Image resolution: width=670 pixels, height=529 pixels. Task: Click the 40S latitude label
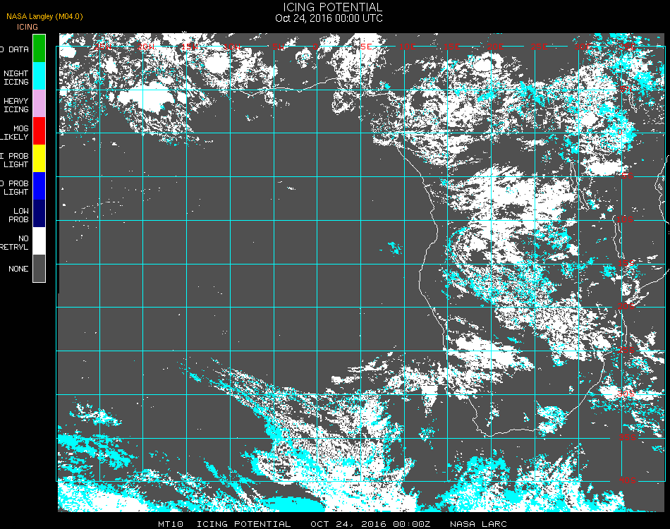(x=628, y=481)
